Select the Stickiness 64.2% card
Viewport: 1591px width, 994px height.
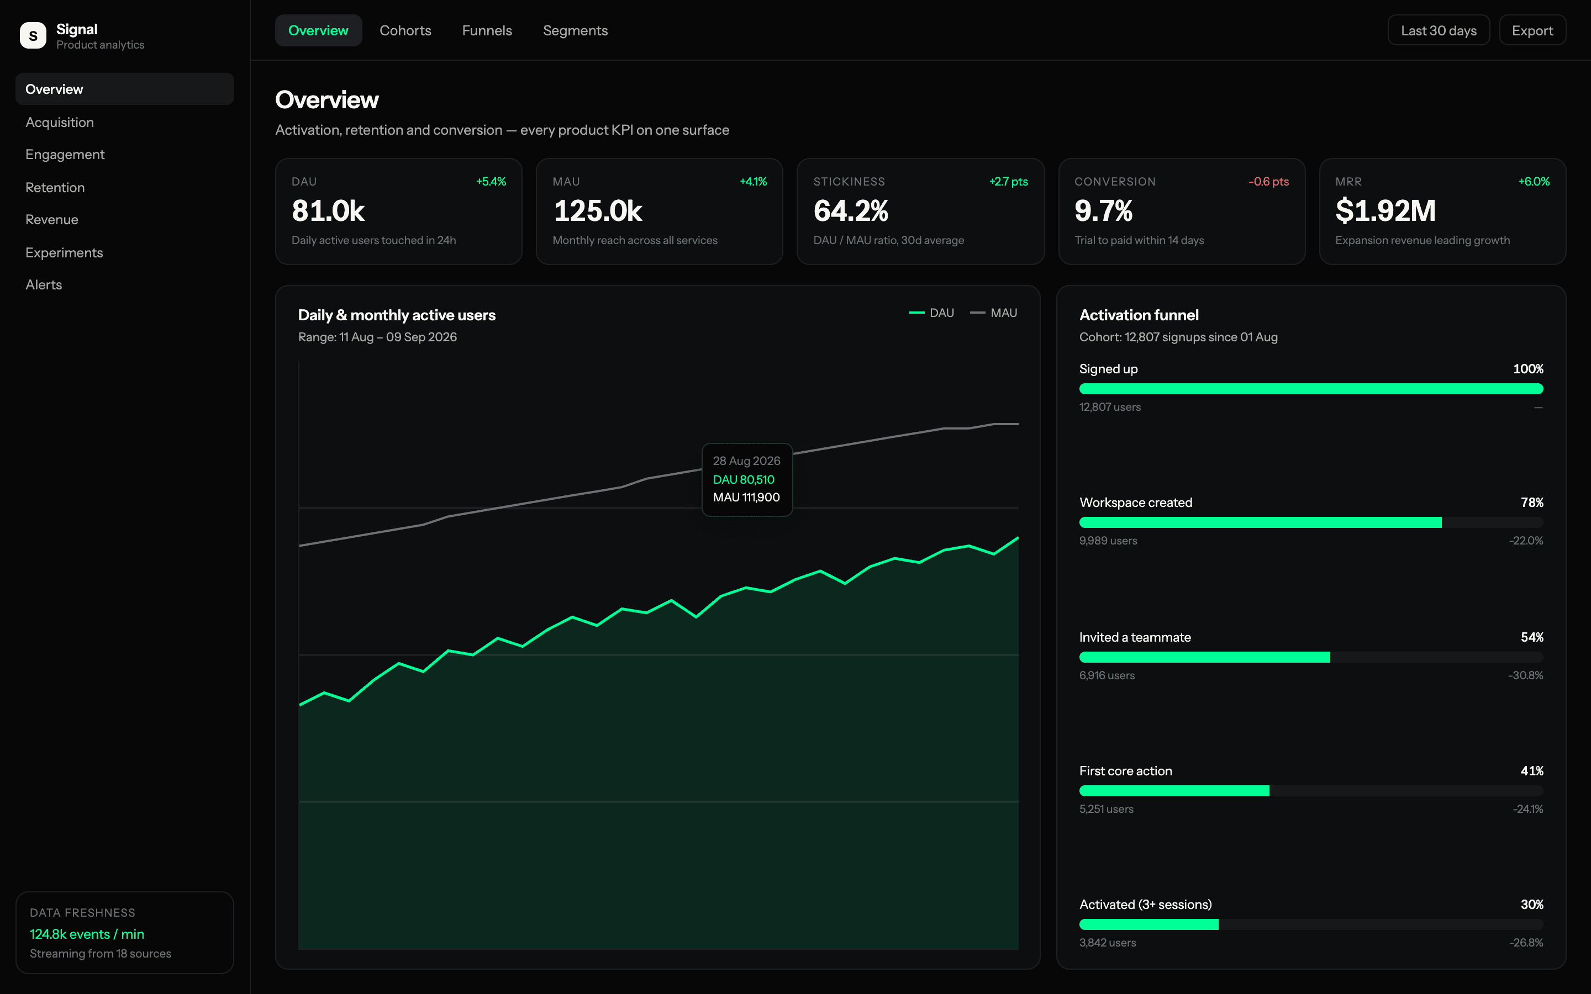click(920, 212)
